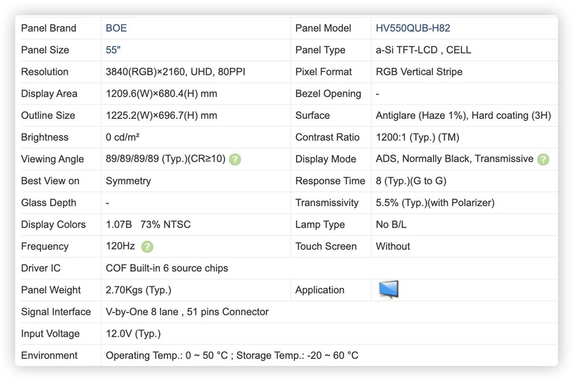Image resolution: width=573 pixels, height=381 pixels.
Task: Click the Signal Interface V-by-One value
Action: (x=187, y=312)
